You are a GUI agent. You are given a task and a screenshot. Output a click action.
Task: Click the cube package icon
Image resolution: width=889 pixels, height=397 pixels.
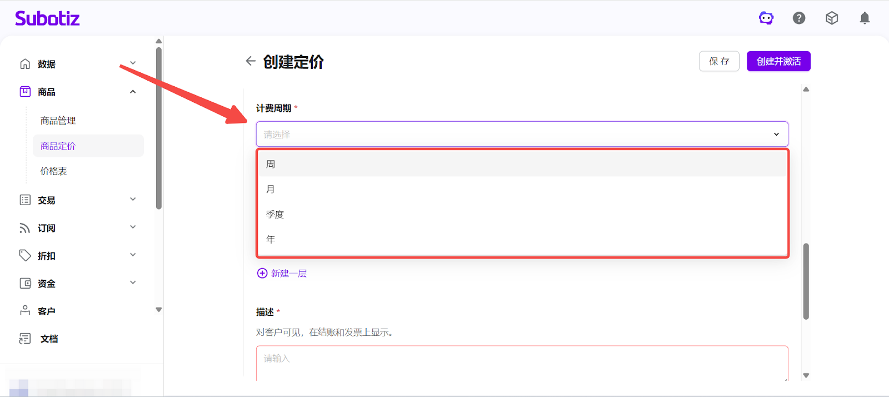coord(832,18)
